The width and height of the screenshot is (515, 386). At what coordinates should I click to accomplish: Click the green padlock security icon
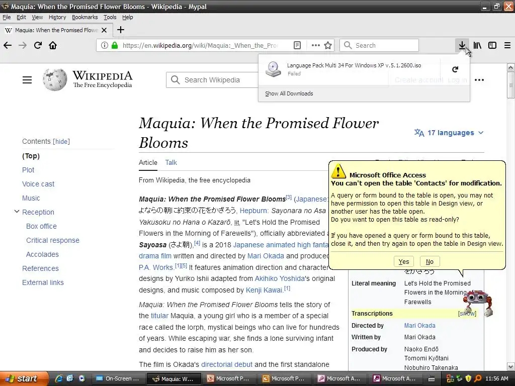pyautogui.click(x=115, y=45)
